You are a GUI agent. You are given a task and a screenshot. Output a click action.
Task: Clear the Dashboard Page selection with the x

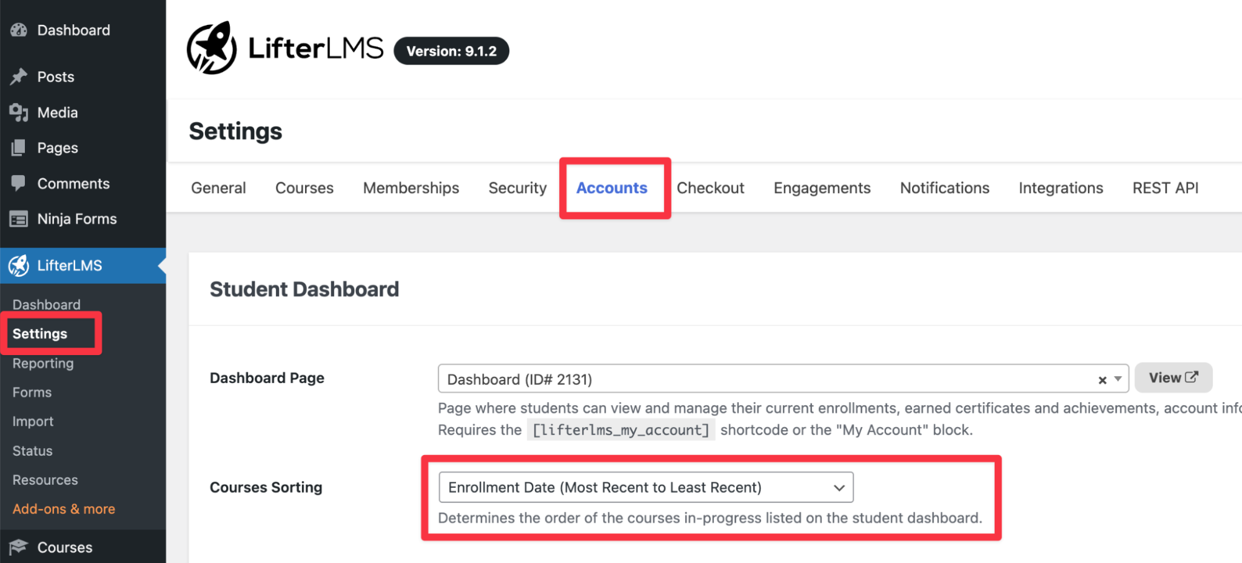tap(1102, 380)
